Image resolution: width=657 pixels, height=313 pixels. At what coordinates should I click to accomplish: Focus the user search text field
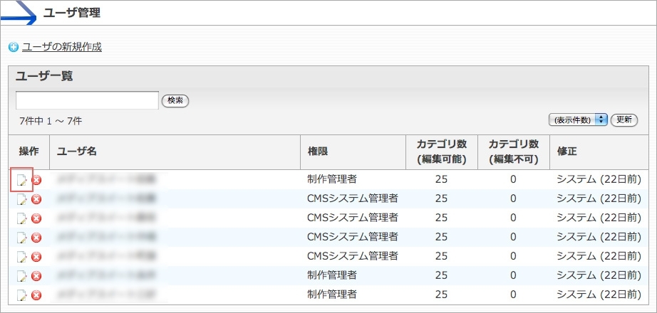point(87,100)
